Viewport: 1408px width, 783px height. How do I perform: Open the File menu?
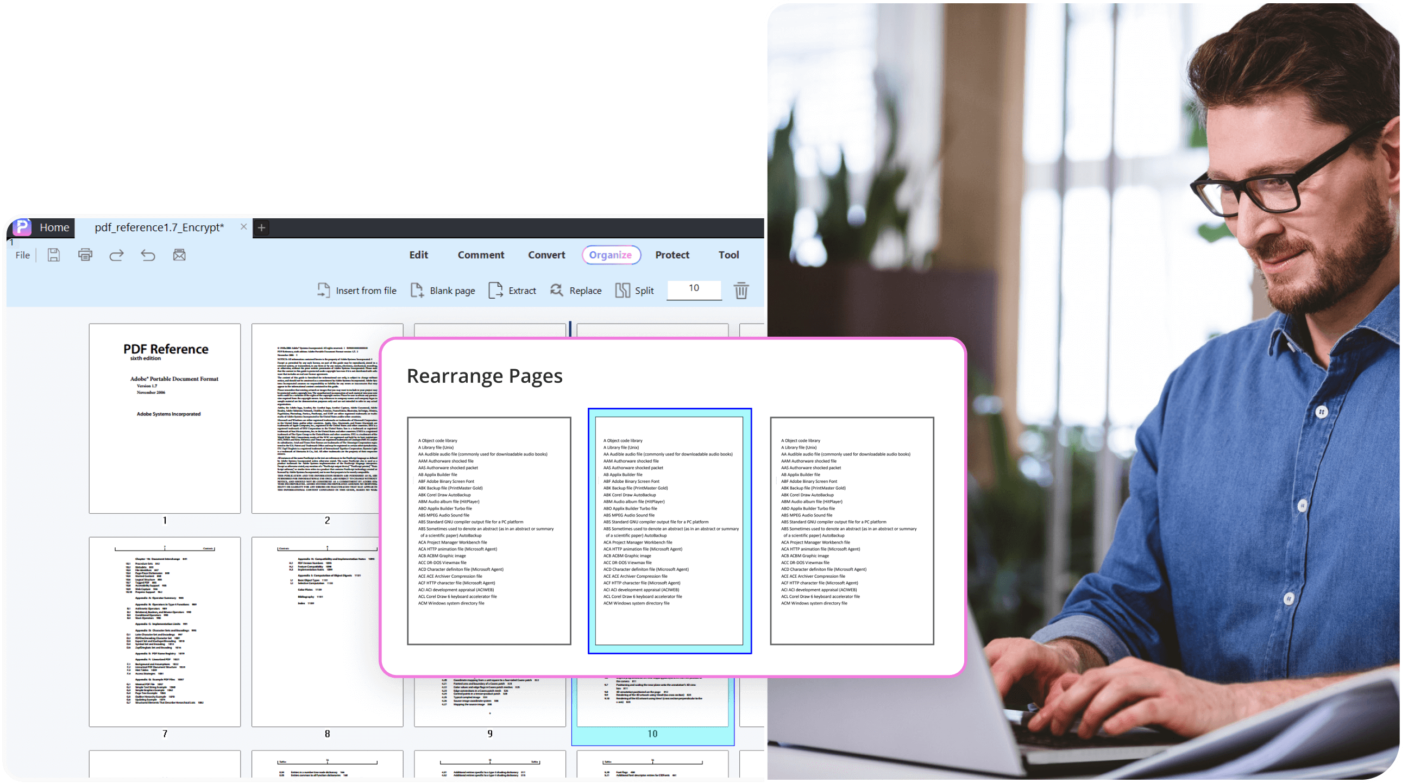coord(22,255)
